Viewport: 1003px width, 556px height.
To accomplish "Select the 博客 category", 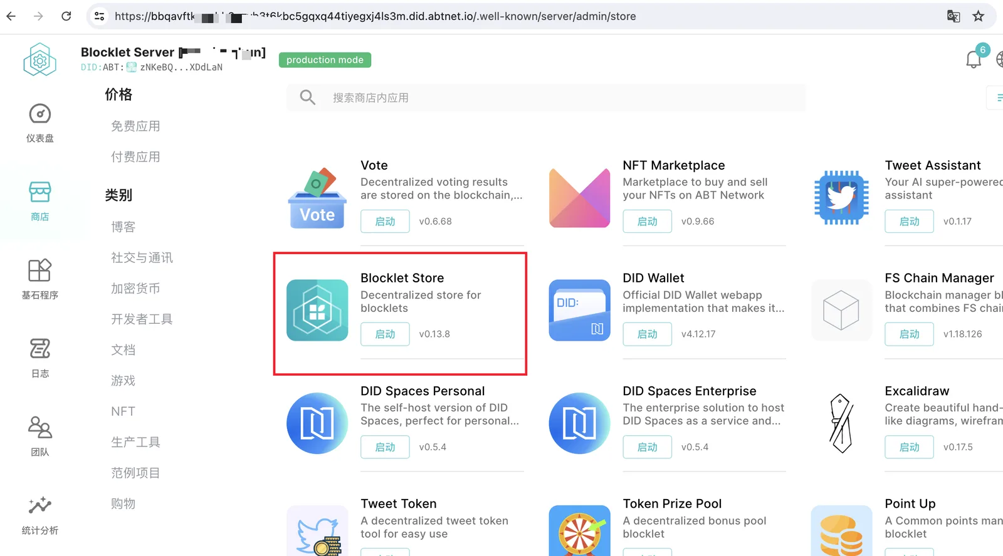I will point(123,227).
